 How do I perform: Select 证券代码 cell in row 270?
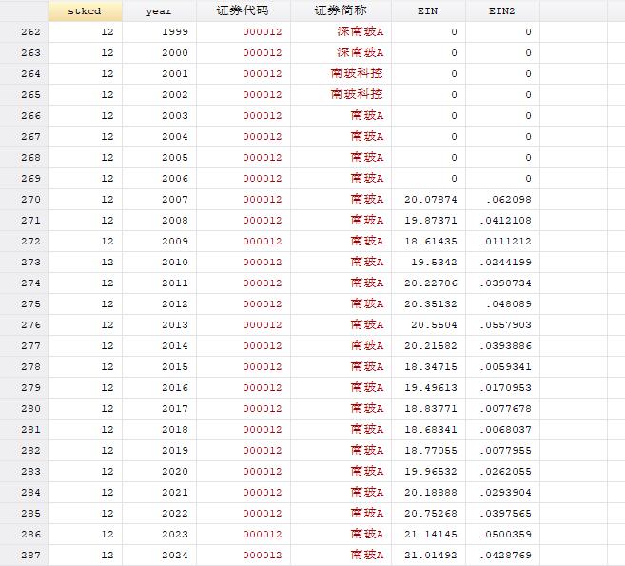pyautogui.click(x=262, y=200)
